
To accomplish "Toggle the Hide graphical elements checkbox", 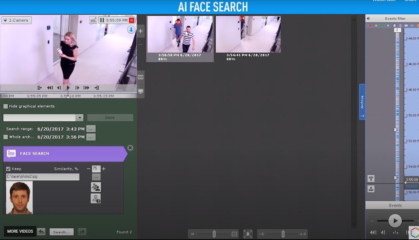I will (6, 106).
